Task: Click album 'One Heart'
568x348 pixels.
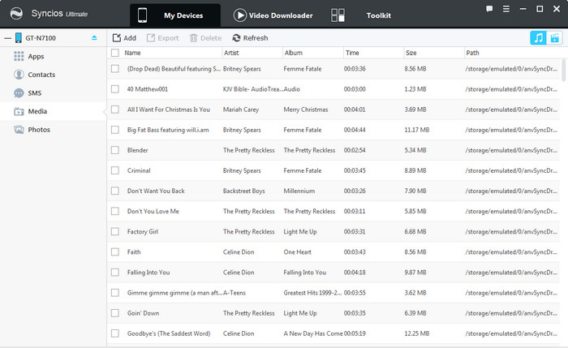Action: click(298, 252)
